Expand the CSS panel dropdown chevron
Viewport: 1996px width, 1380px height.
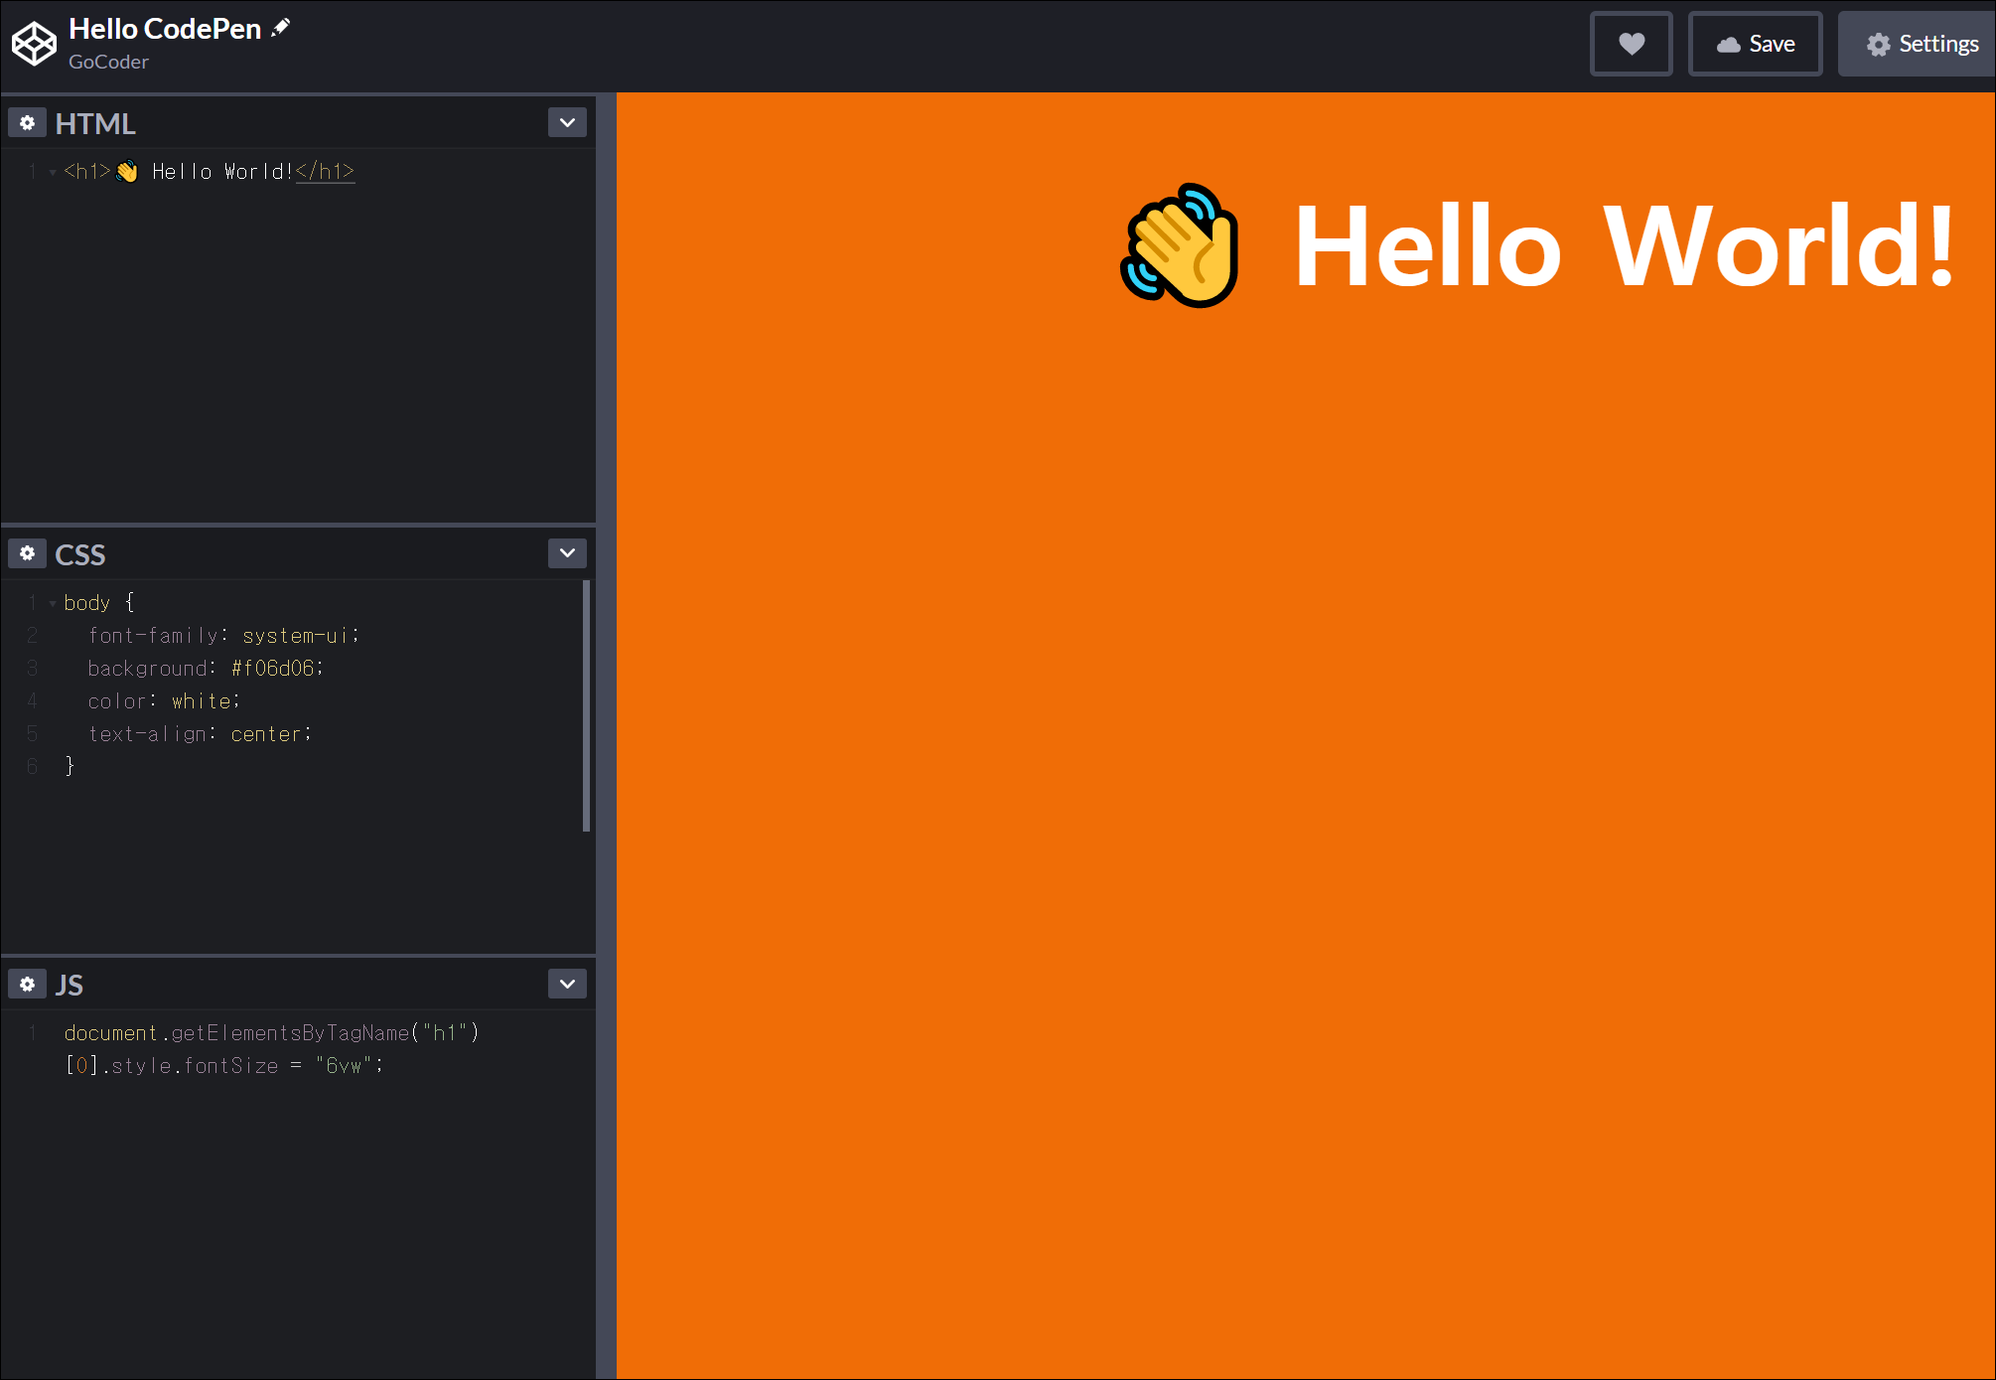pyautogui.click(x=567, y=553)
